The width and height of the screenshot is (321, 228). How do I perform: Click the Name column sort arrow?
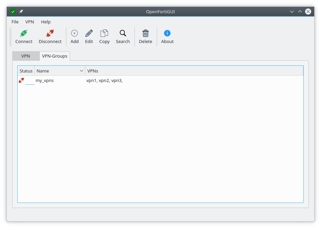click(x=82, y=71)
